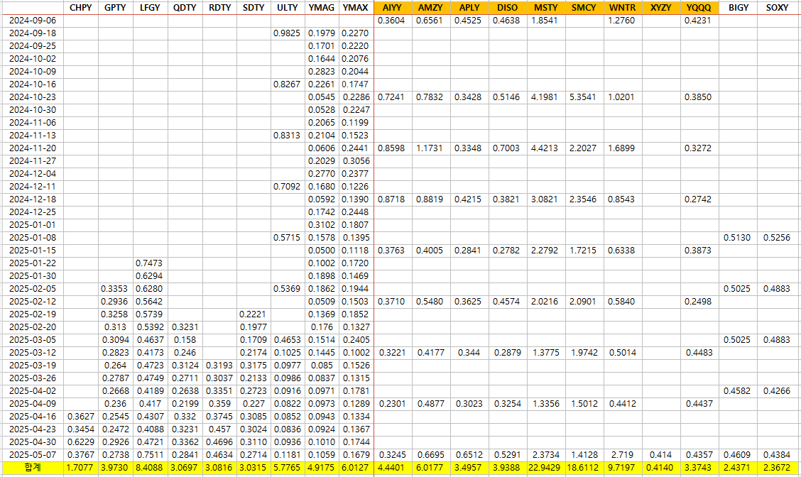Select the GPTY column header

[116, 8]
